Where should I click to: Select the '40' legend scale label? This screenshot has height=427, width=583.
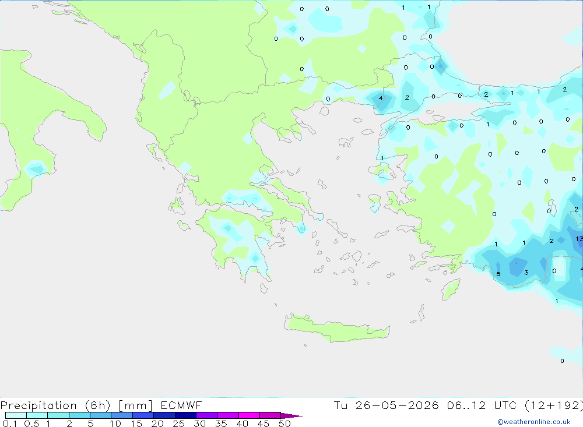coord(243,424)
